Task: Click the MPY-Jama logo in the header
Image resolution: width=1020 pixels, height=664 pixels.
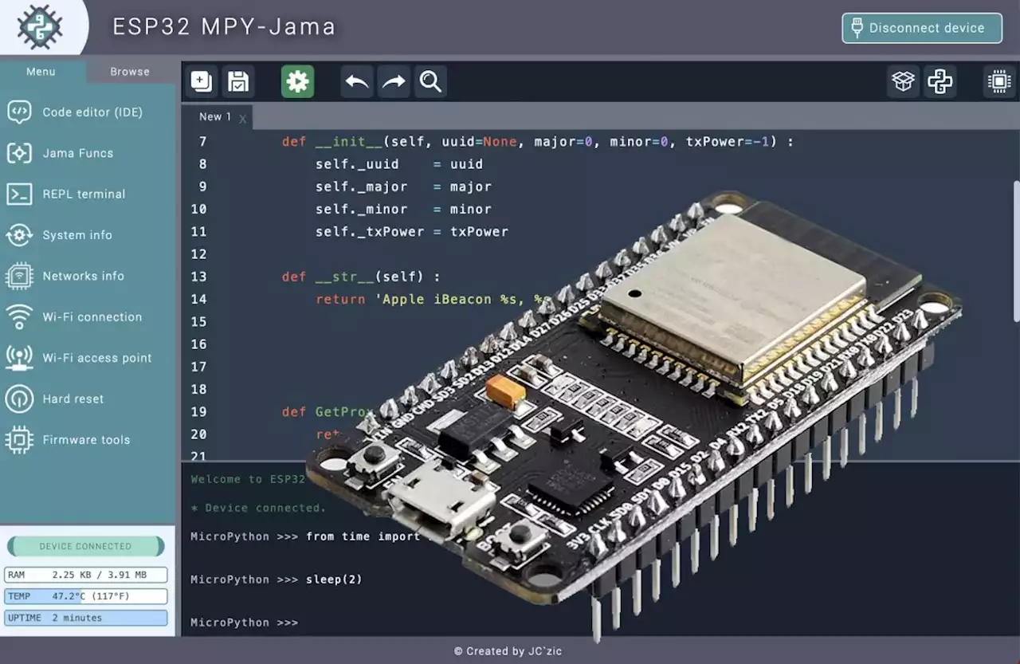Action: (x=40, y=27)
